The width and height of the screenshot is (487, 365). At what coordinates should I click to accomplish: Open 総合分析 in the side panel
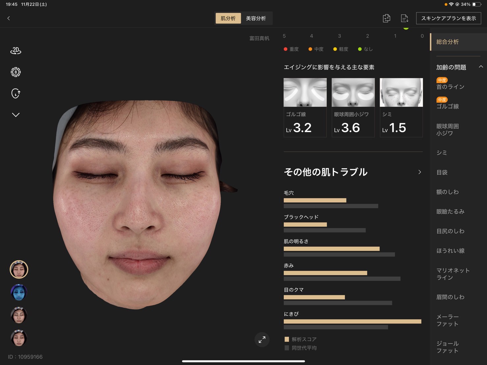[x=447, y=42]
